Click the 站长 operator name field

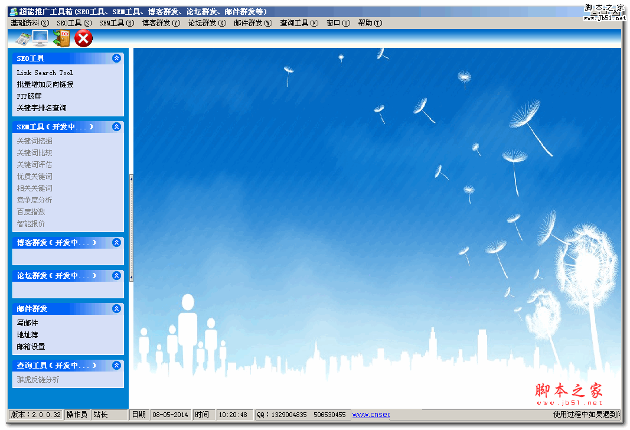(109, 414)
